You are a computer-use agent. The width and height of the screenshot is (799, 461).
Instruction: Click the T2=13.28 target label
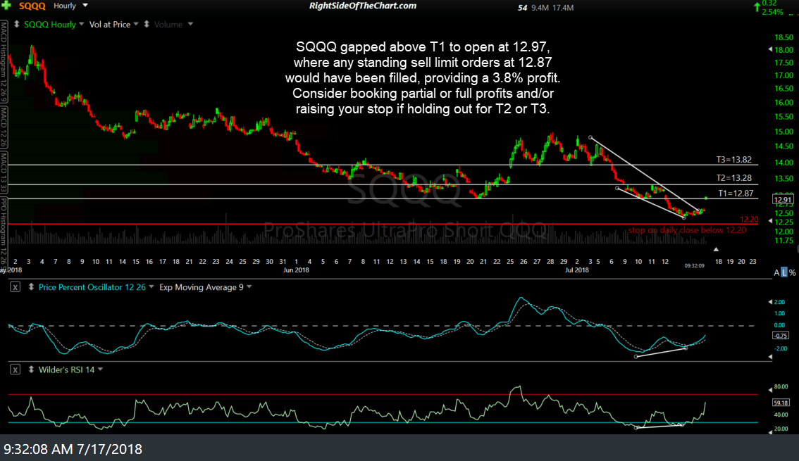733,178
